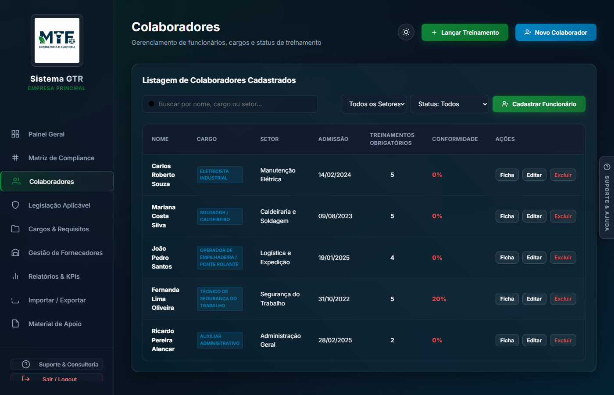Open the Suporte & Ajuda side tab
This screenshot has width=614, height=395.
point(607,197)
